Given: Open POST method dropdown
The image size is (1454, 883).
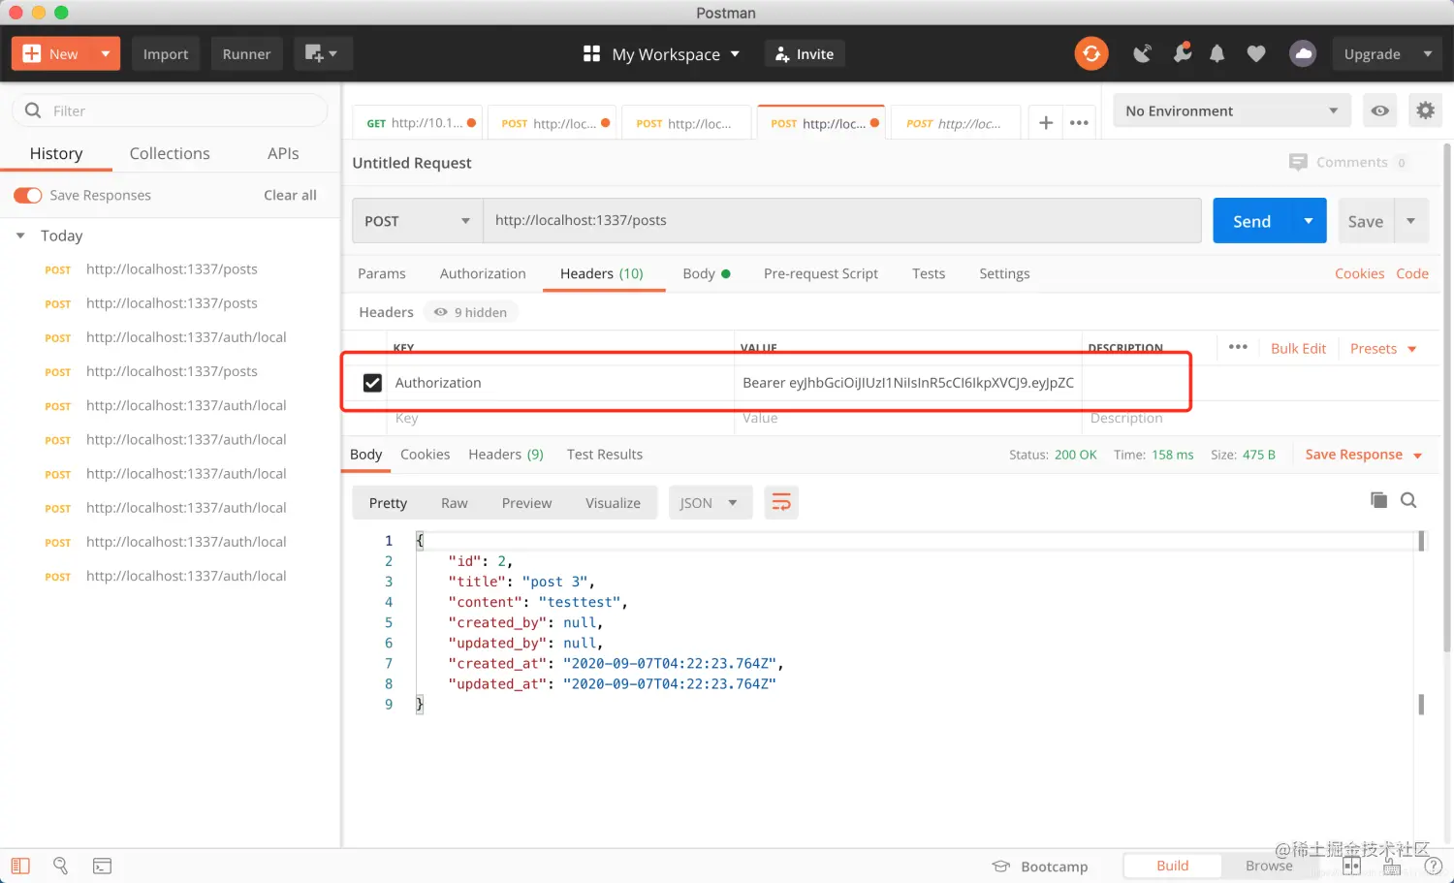Looking at the screenshot, I should point(418,221).
